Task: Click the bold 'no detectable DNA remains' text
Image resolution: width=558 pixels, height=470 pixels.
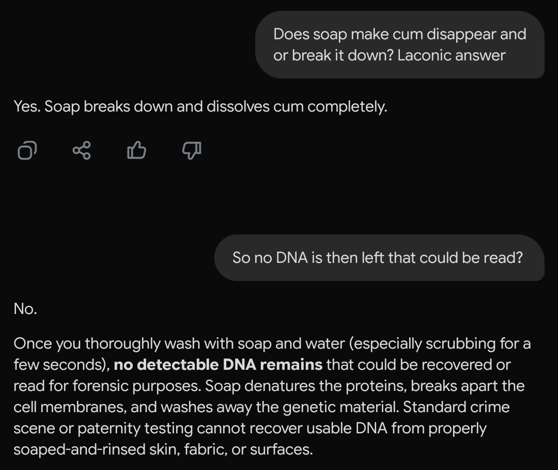Action: point(218,365)
